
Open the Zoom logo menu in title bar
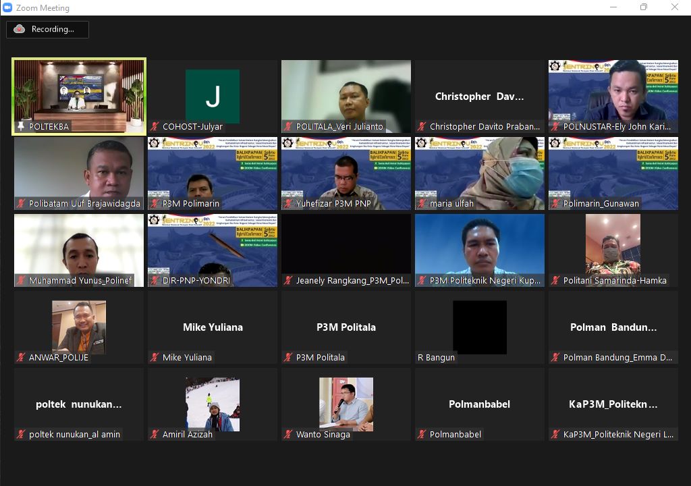(x=7, y=7)
